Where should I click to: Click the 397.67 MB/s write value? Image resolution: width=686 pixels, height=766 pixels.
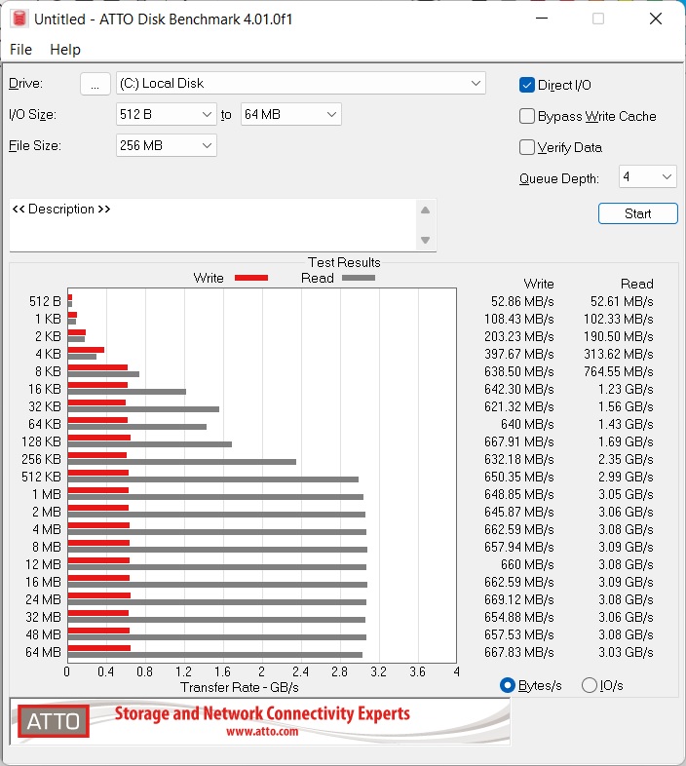point(519,354)
